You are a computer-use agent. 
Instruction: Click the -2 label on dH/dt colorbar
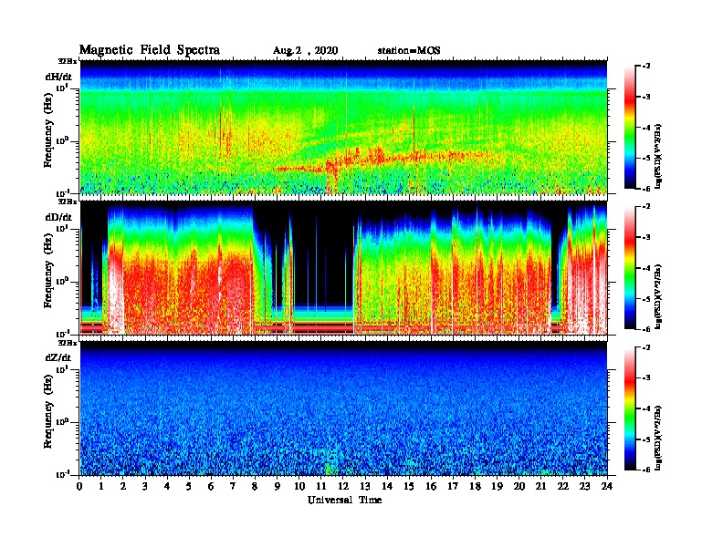coord(646,67)
